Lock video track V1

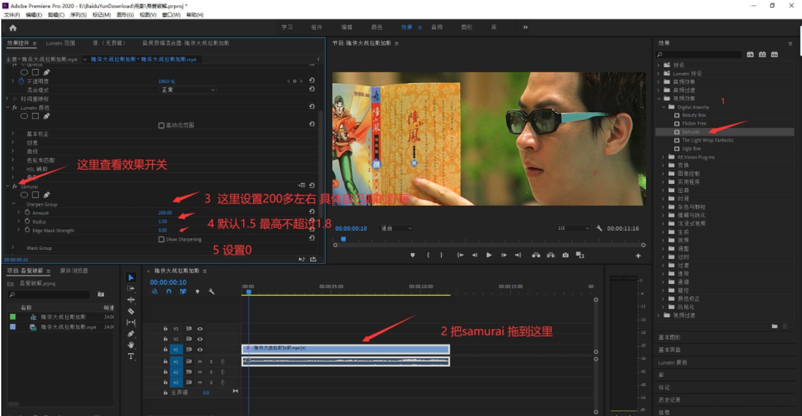(166, 349)
